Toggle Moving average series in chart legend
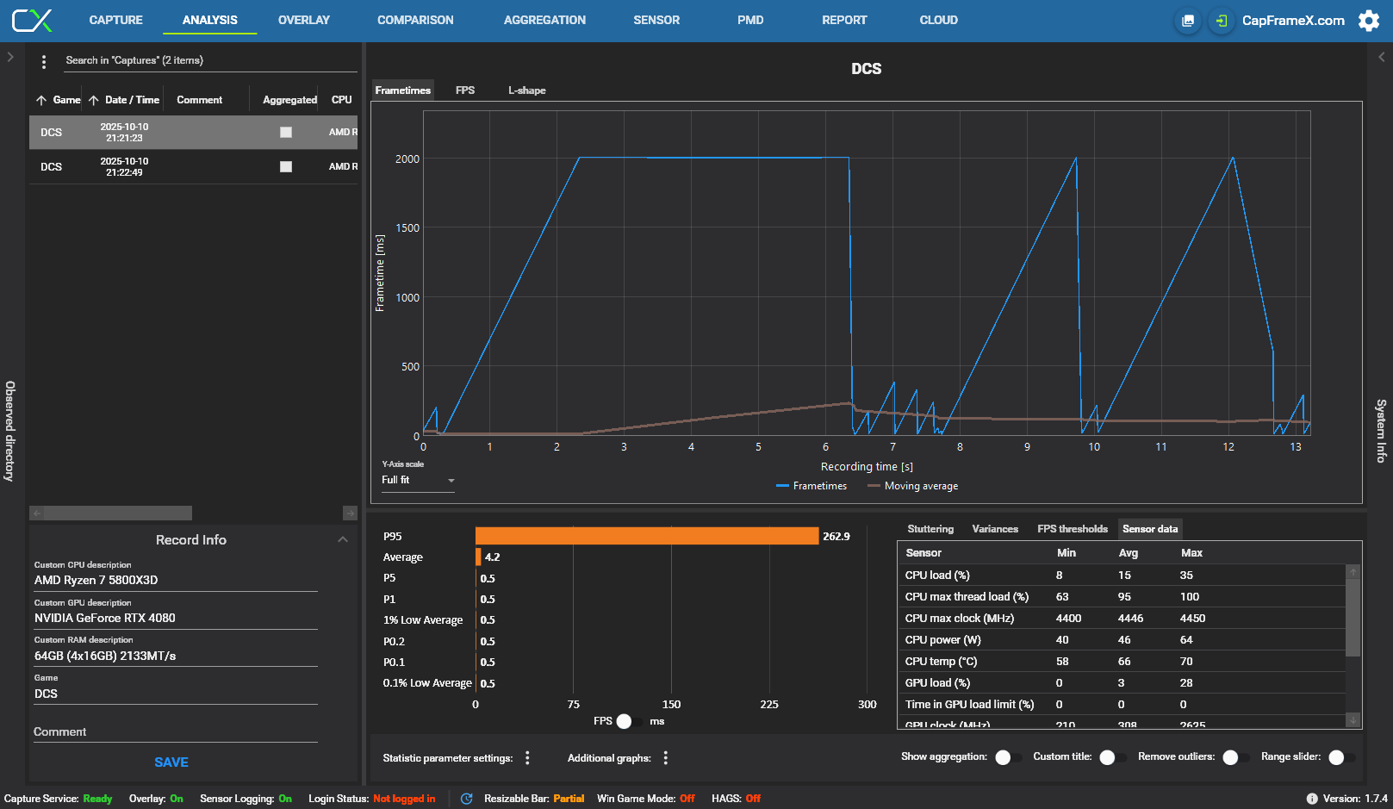 [912, 486]
